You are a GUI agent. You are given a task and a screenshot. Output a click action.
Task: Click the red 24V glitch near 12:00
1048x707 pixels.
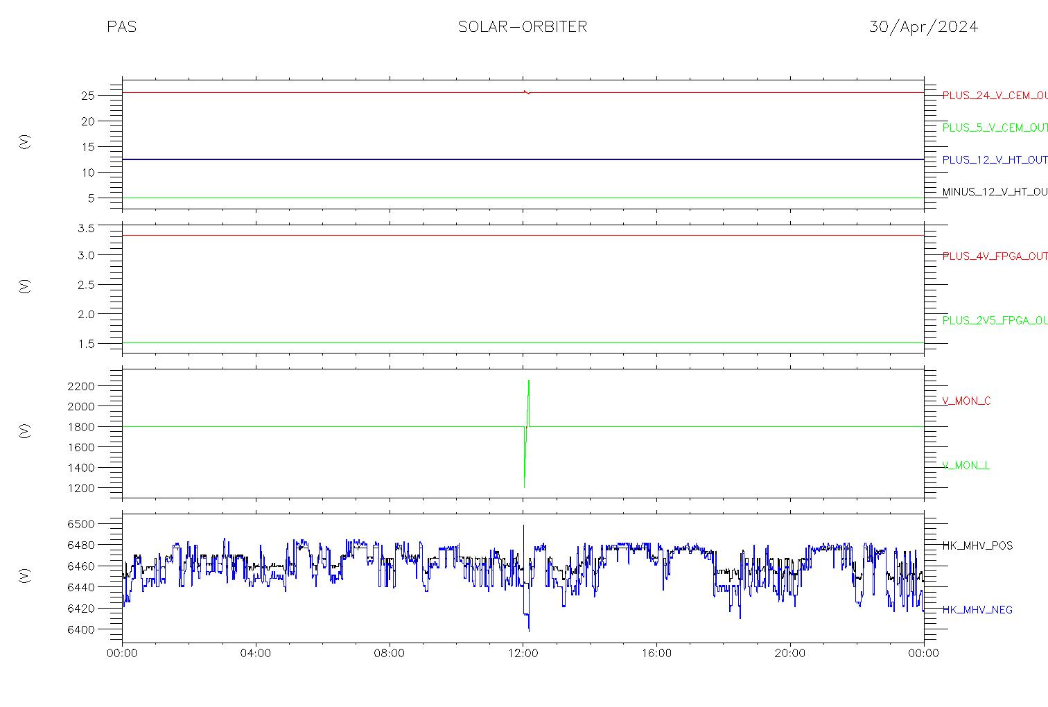pyautogui.click(x=527, y=91)
